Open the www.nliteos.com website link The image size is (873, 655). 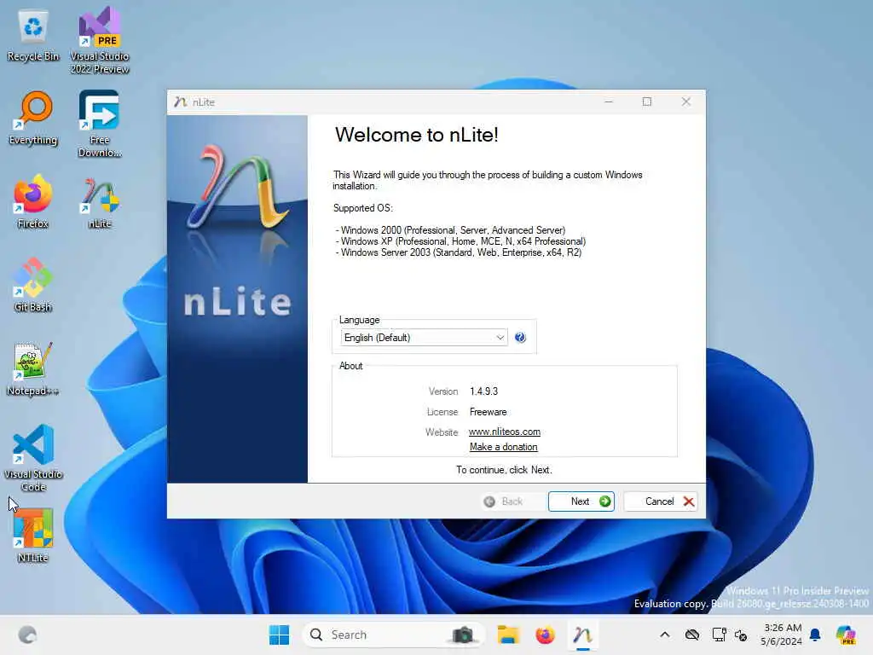pyautogui.click(x=505, y=432)
